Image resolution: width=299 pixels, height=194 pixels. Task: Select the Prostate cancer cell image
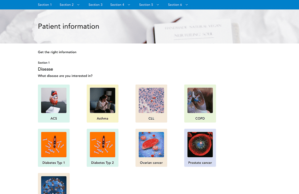pyautogui.click(x=200, y=145)
